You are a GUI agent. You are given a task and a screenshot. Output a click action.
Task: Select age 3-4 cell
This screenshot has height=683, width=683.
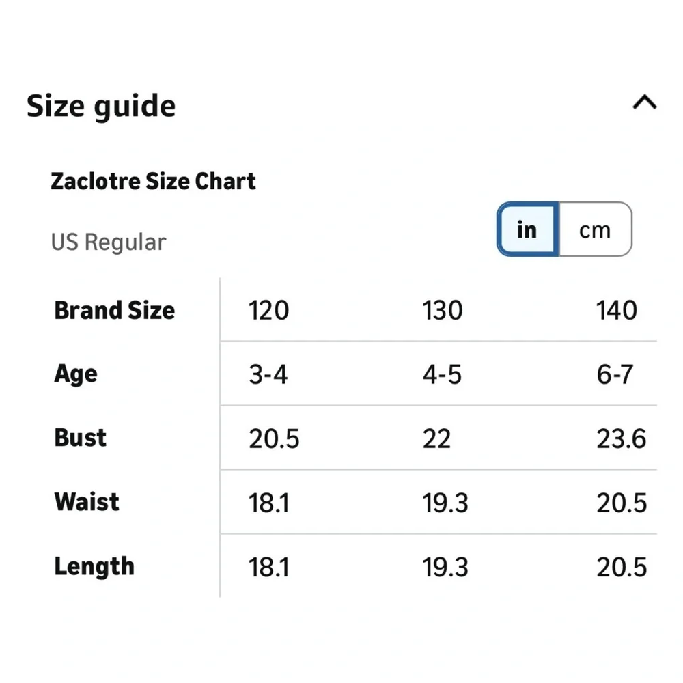pos(268,374)
